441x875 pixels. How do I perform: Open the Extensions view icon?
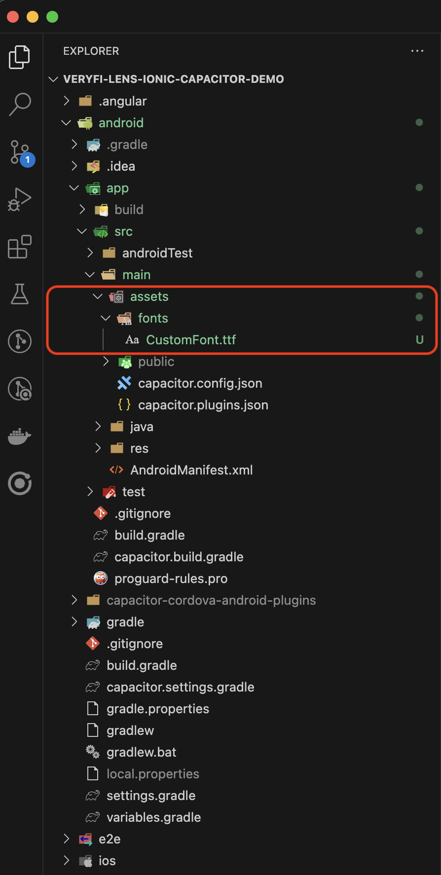pos(20,247)
